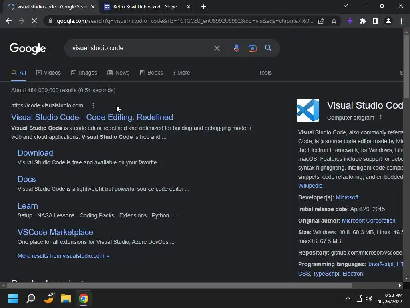Viewport: 410px width, 308px height.
Task: Open three-dot menu next to Computer program
Action: [x=381, y=117]
